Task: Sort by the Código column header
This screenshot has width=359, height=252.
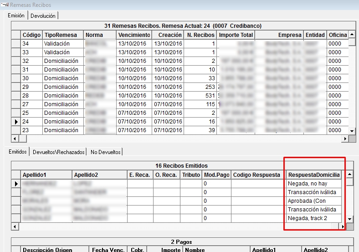Action: pyautogui.click(x=31, y=35)
